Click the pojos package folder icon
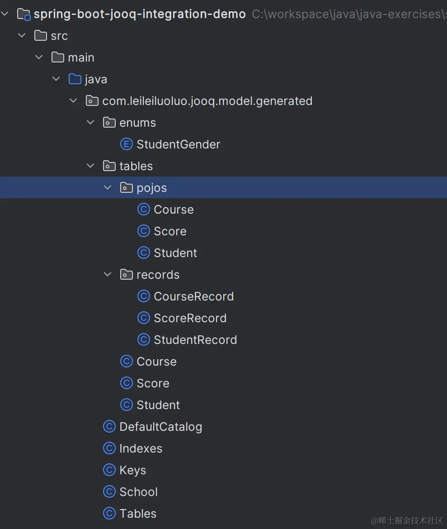 126,188
